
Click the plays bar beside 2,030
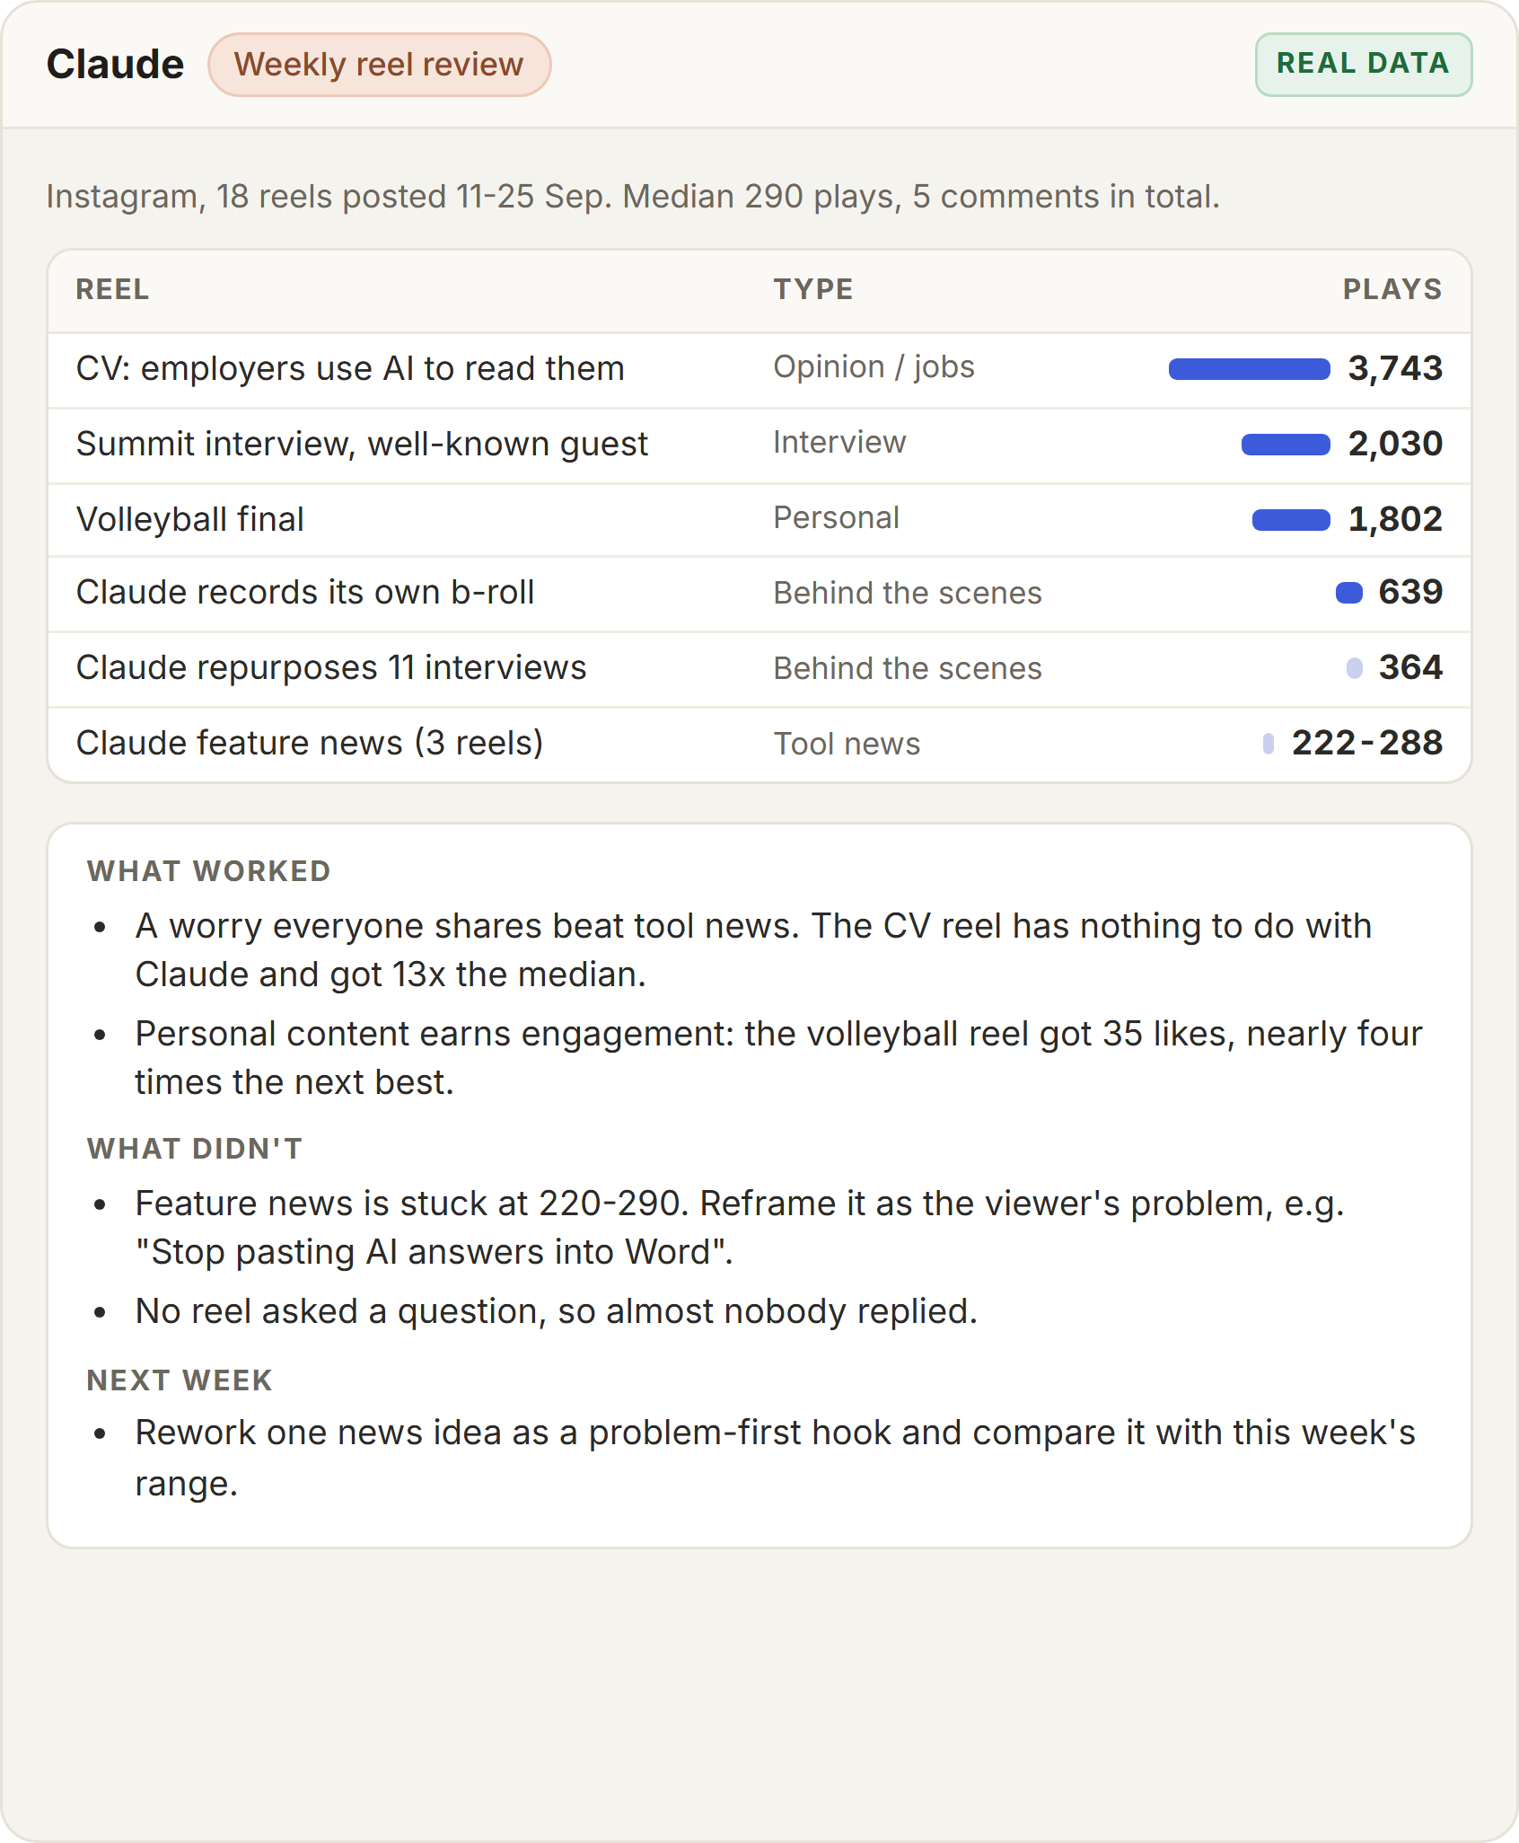1286,445
